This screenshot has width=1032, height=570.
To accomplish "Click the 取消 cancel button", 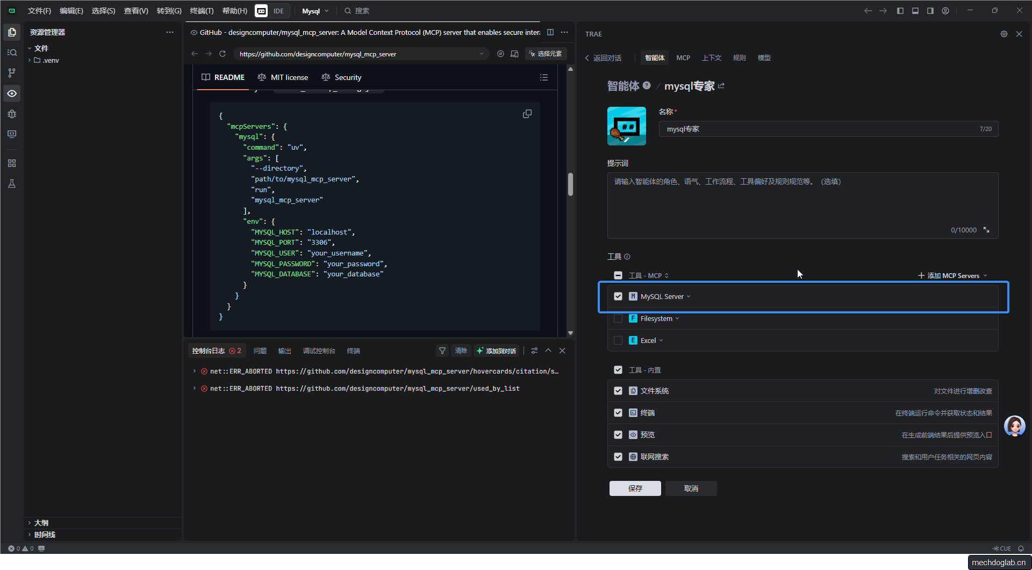I will (x=691, y=488).
